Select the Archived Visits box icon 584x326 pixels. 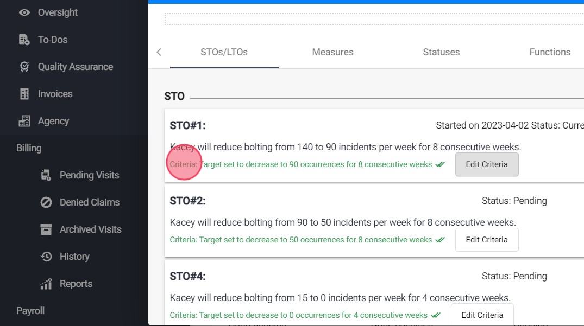point(46,229)
